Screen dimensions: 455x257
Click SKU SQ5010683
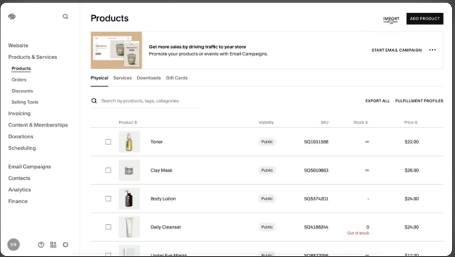316,170
